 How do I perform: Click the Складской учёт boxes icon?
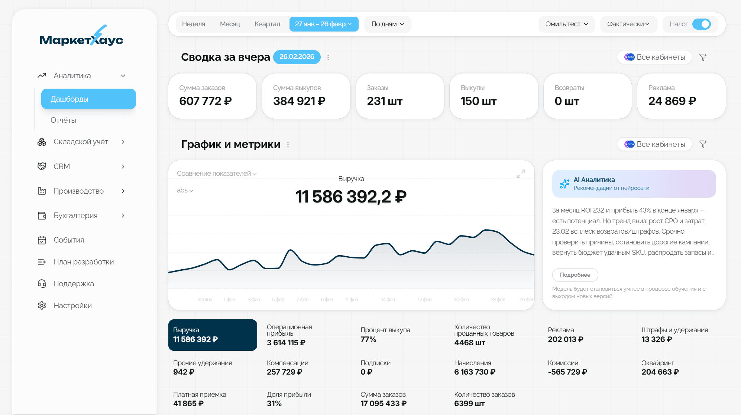pos(42,142)
